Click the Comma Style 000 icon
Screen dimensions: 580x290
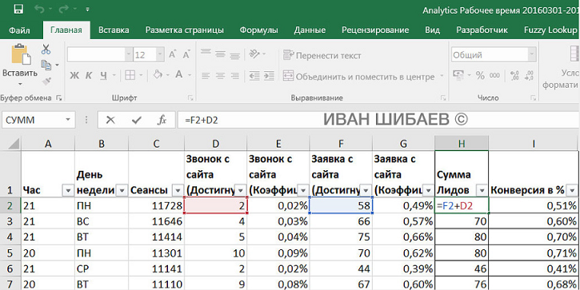coord(494,76)
